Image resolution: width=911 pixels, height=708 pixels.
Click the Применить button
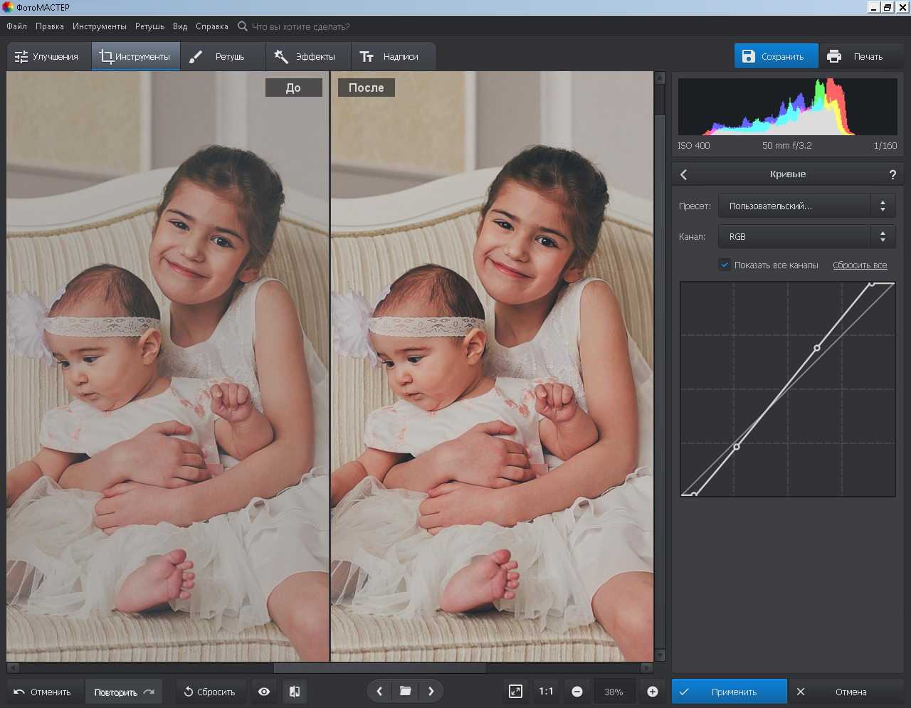(x=730, y=692)
